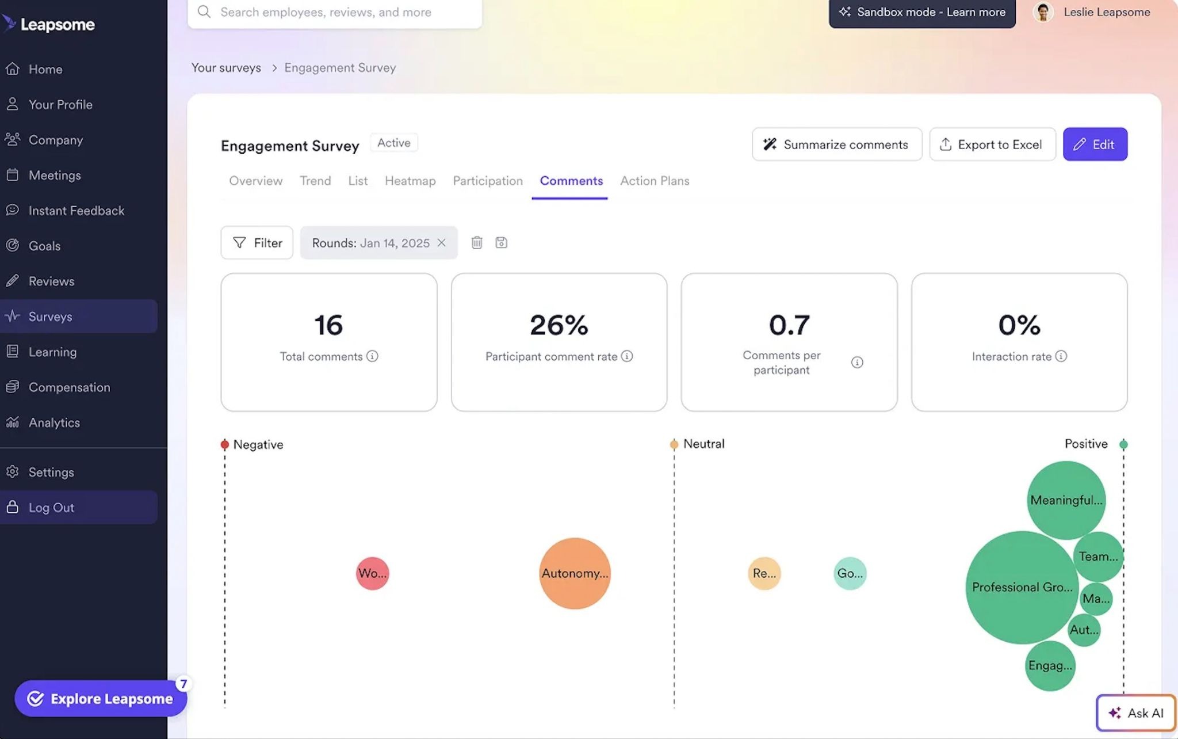Click the Total comments info icon

tap(372, 356)
